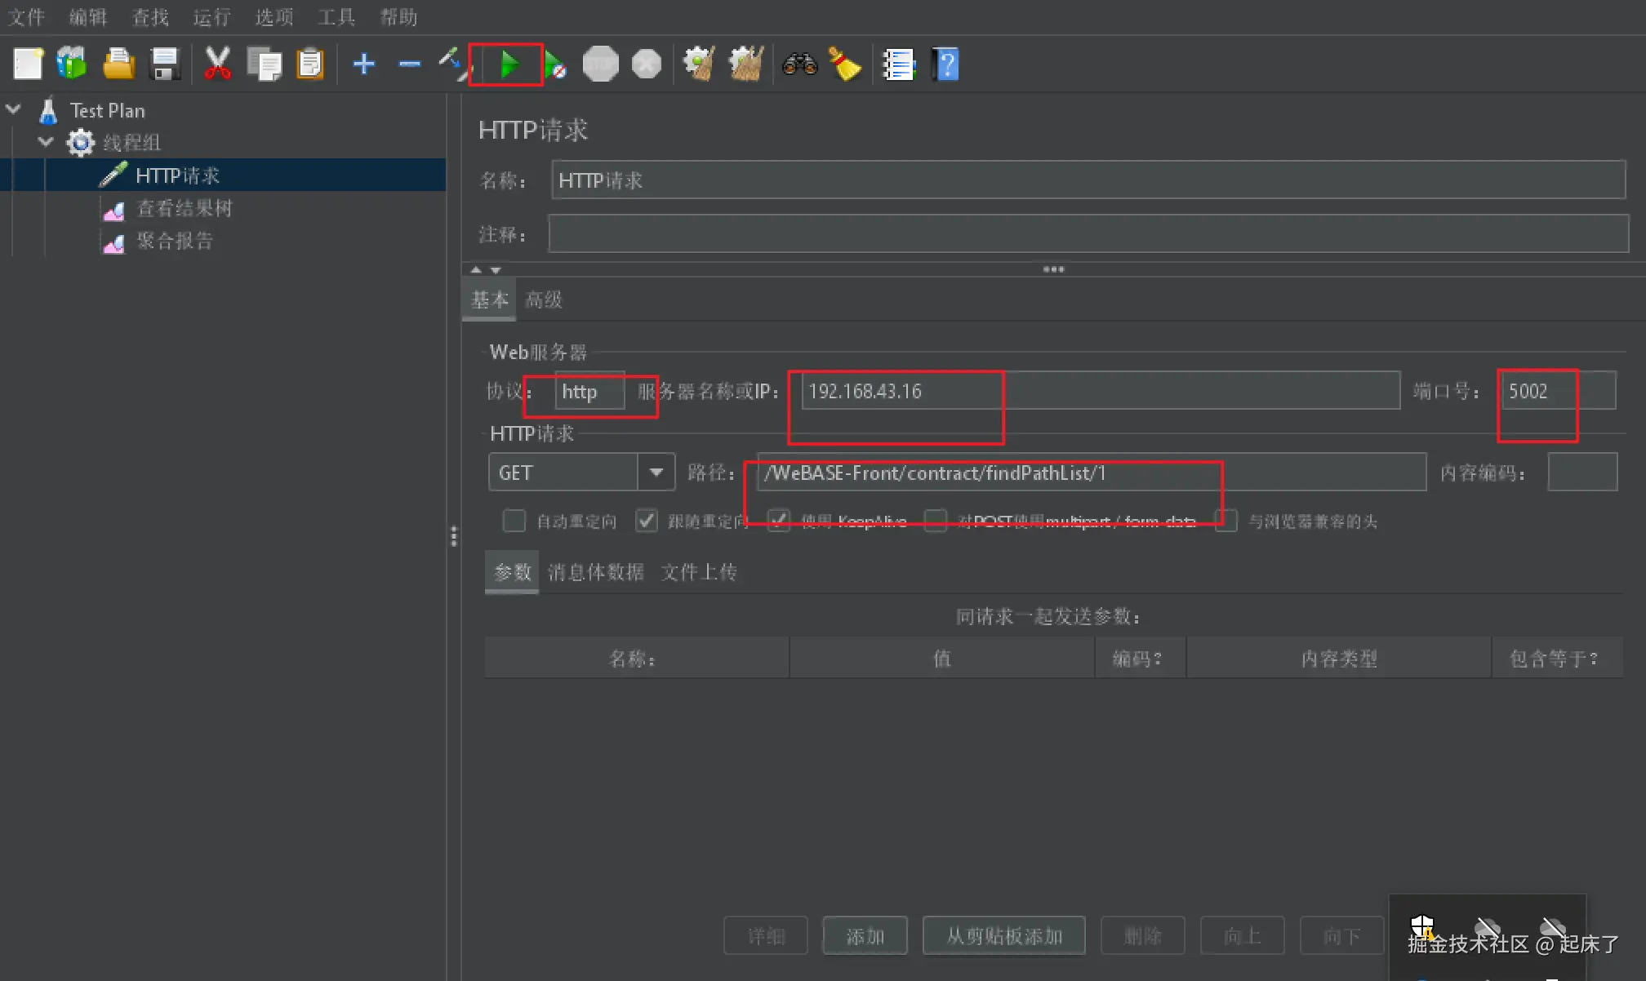Click the green Start run button
1646x981 pixels.
pyautogui.click(x=508, y=64)
